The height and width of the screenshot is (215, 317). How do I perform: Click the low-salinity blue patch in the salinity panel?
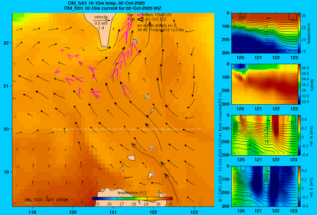click(240, 67)
